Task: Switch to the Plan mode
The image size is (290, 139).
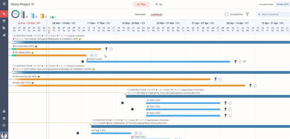Action: point(141,4)
